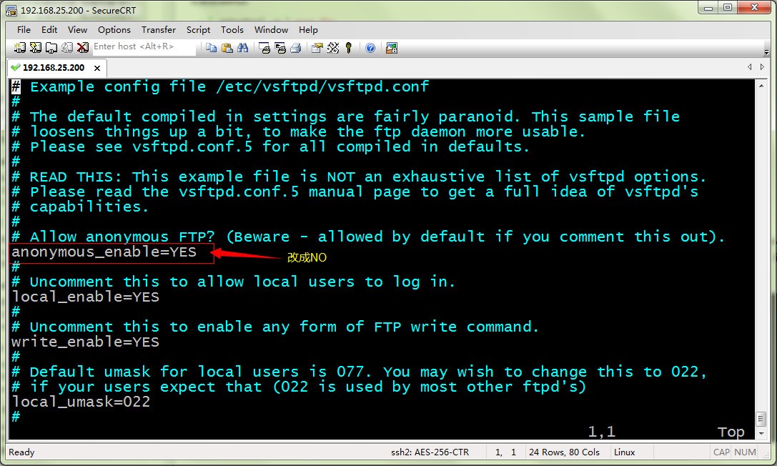Click the Connect in Tab icon
The width and height of the screenshot is (777, 466).
pyautogui.click(x=51, y=48)
